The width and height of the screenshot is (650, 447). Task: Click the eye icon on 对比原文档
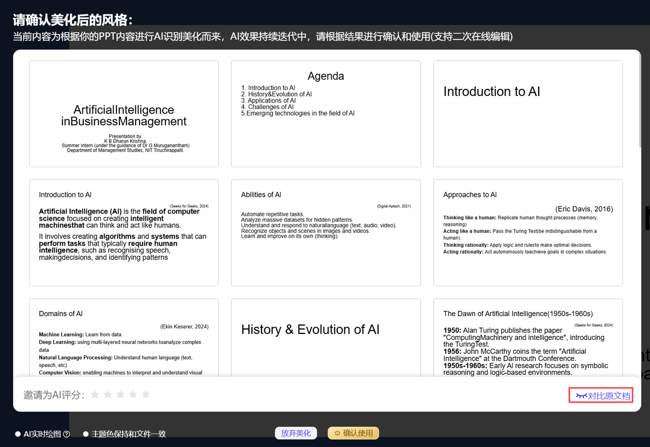pos(581,396)
